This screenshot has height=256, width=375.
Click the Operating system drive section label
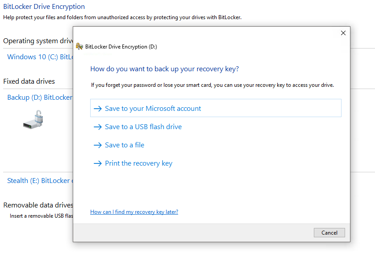pos(38,41)
